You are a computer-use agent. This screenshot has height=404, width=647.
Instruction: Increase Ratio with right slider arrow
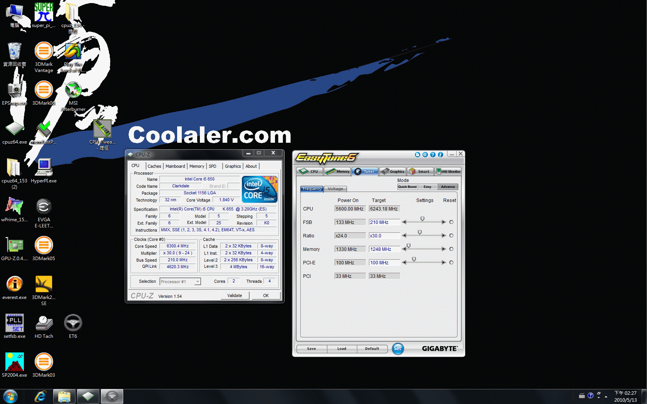tap(444, 235)
